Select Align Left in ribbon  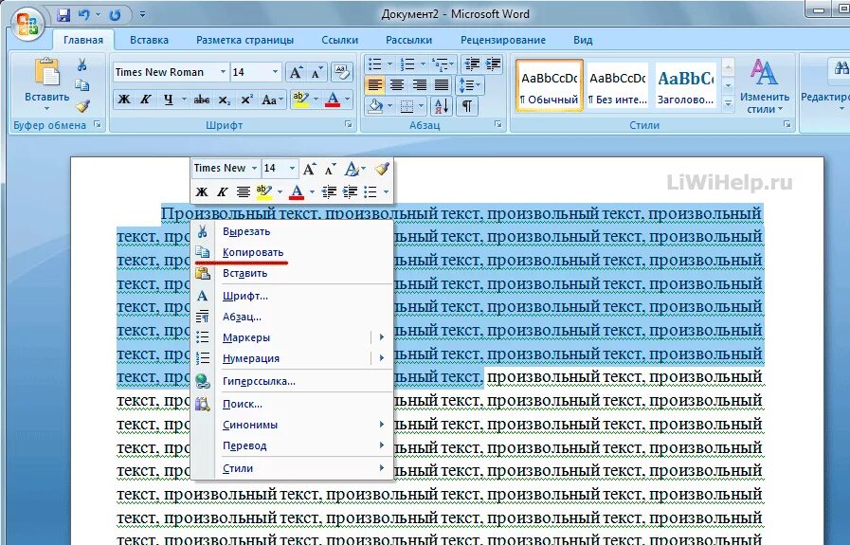[x=375, y=85]
